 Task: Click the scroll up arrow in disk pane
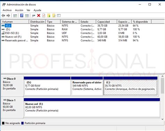click(163, 76)
